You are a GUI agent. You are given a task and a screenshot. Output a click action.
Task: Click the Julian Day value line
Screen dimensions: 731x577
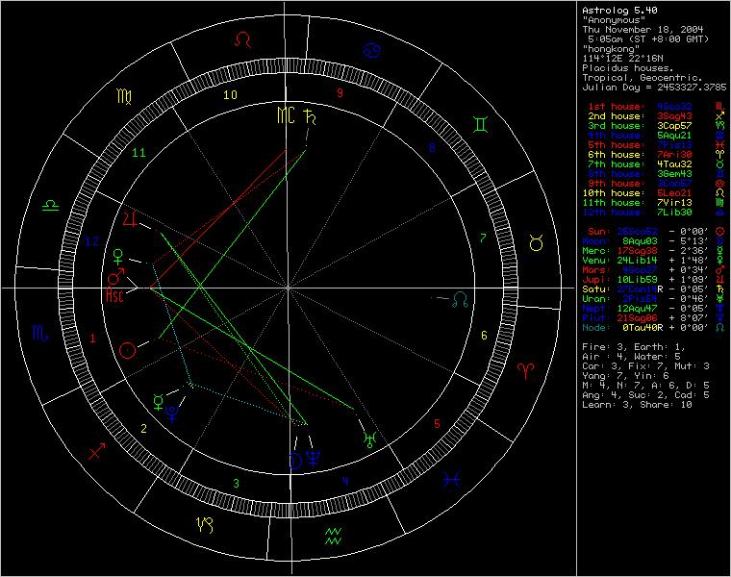(654, 88)
